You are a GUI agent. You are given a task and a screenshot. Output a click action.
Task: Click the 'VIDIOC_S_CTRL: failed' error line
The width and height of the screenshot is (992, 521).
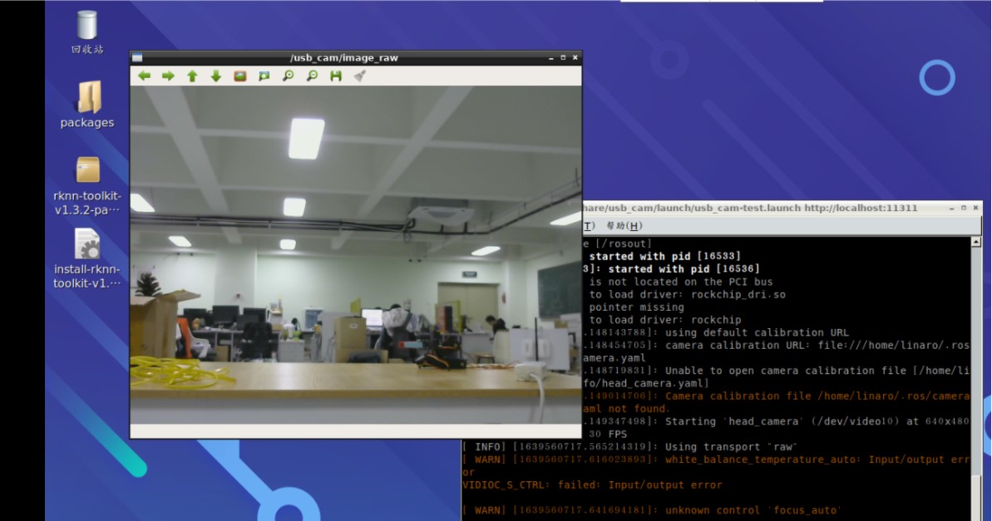[x=592, y=485]
